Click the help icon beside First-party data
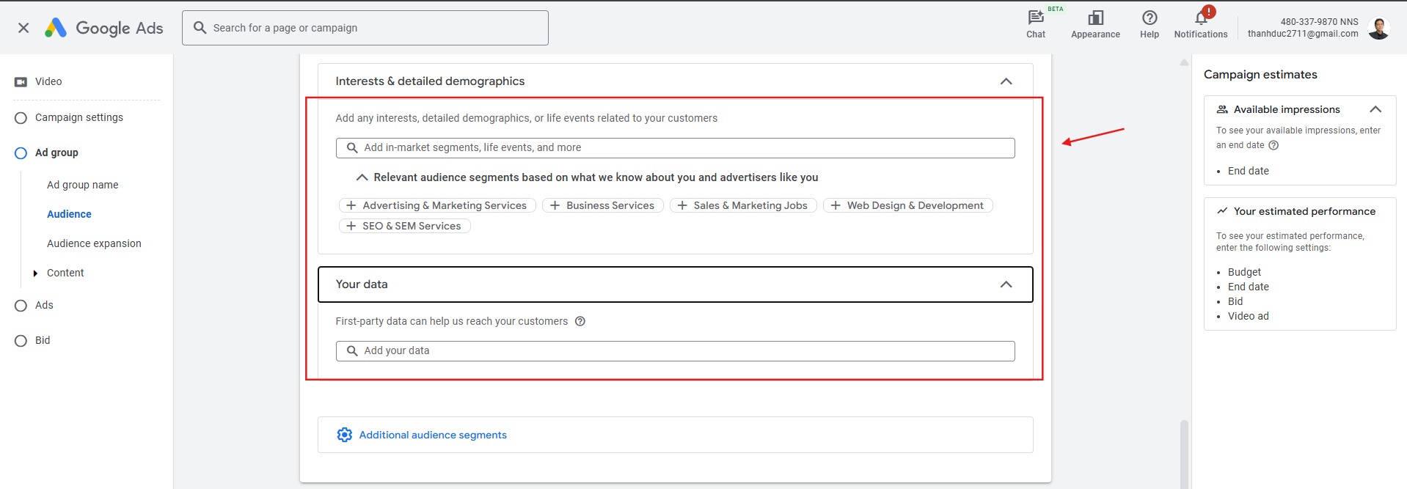 (x=580, y=321)
